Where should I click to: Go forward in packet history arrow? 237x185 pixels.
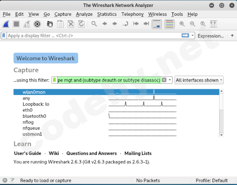pyautogui.click(x=115, y=24)
